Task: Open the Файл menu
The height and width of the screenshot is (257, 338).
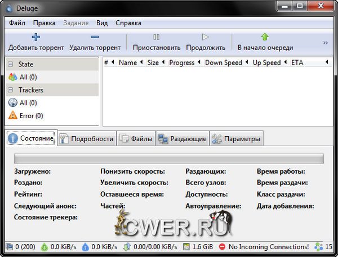Action: pos(17,23)
